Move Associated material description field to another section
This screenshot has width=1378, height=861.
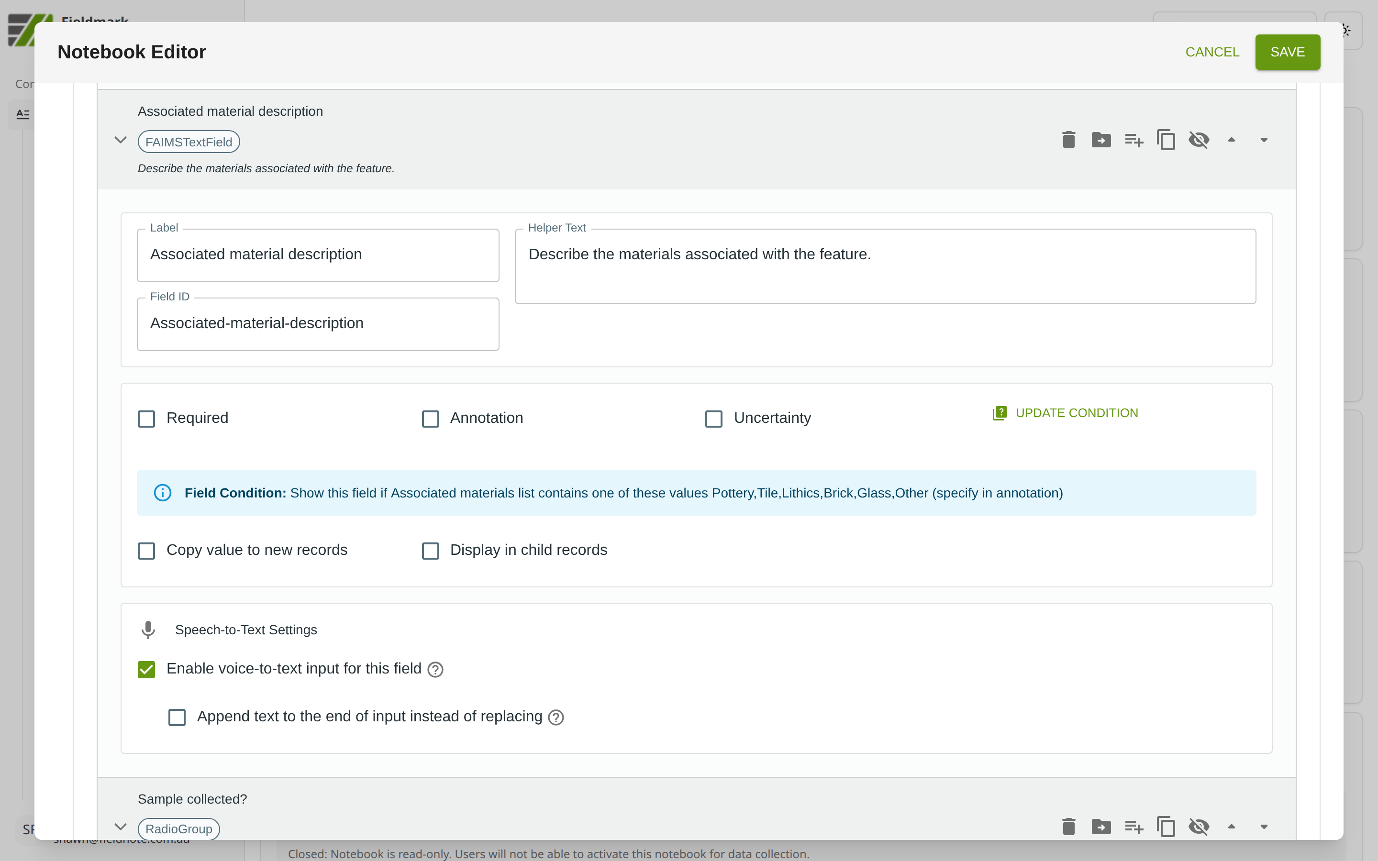pyautogui.click(x=1100, y=140)
